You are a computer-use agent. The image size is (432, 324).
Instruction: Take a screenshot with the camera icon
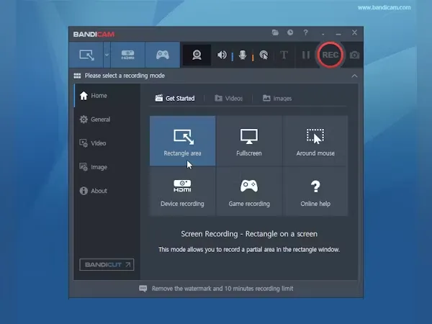pos(354,55)
